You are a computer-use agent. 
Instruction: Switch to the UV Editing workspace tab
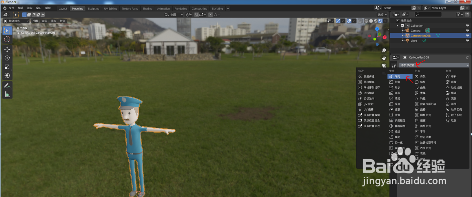110,8
